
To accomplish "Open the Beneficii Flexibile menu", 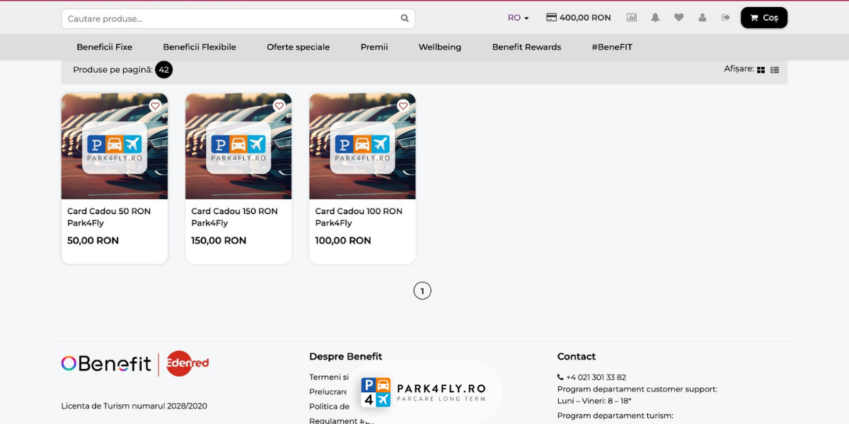I will click(200, 47).
